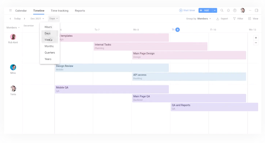Open the user profile avatar in header
265x143 pixels.
pos(242,11)
